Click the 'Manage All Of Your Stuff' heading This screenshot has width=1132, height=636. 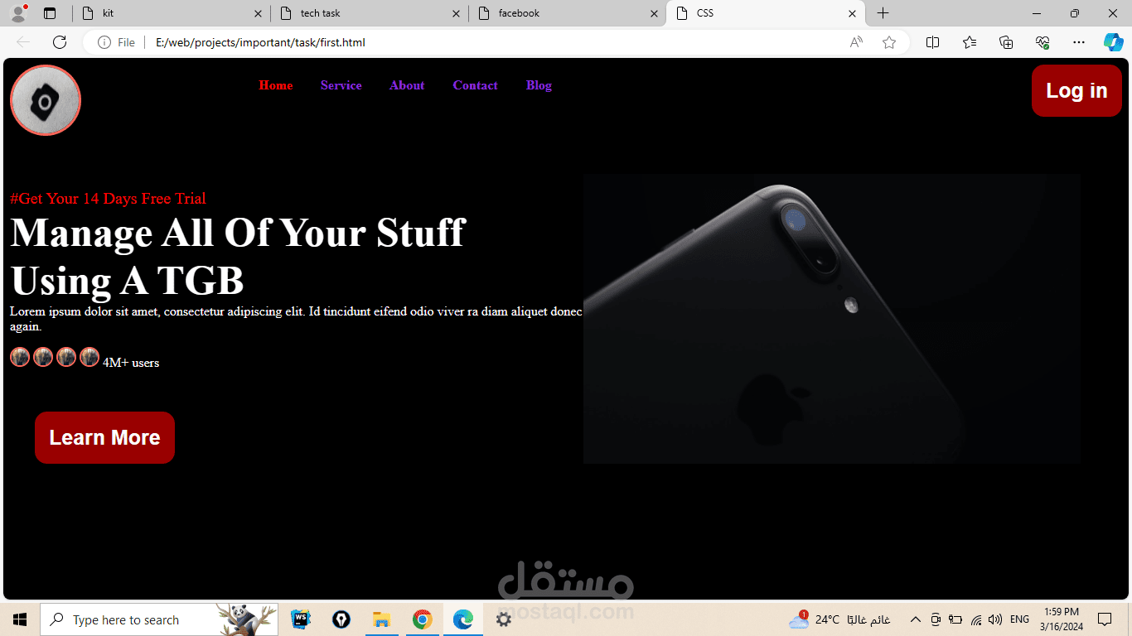[x=238, y=256]
